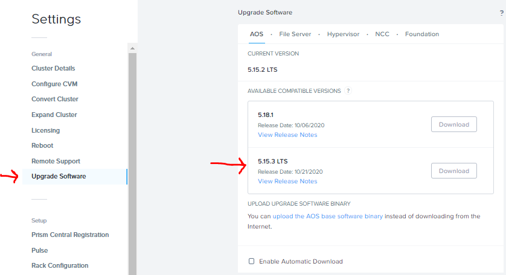The height and width of the screenshot is (275, 506).
Task: Download AOS version 5.18.1
Action: point(453,124)
